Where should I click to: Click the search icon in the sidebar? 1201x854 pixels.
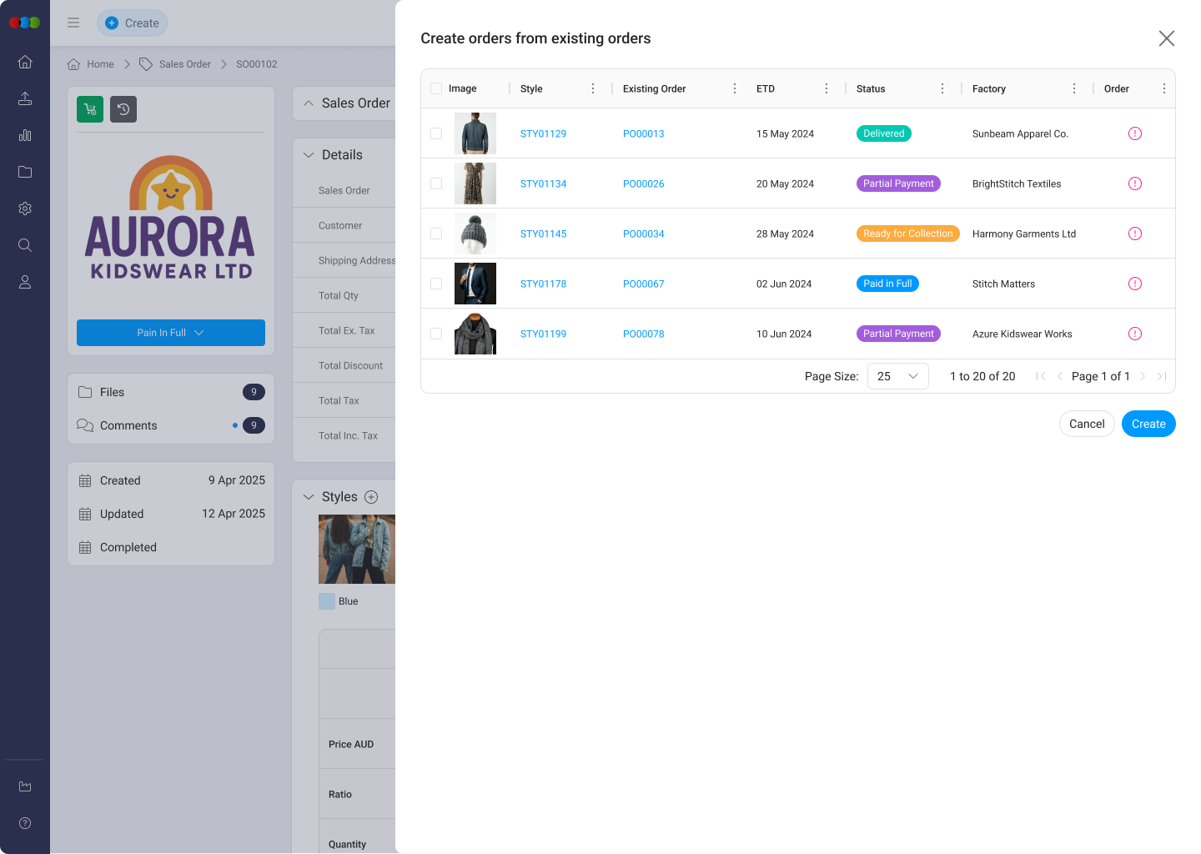tap(24, 245)
